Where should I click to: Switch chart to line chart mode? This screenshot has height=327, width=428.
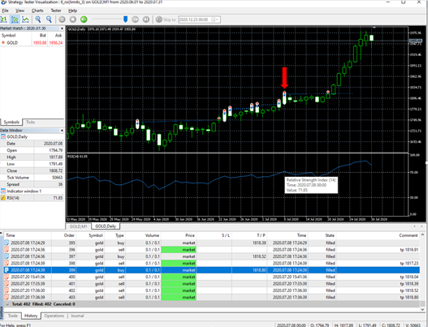25,19
